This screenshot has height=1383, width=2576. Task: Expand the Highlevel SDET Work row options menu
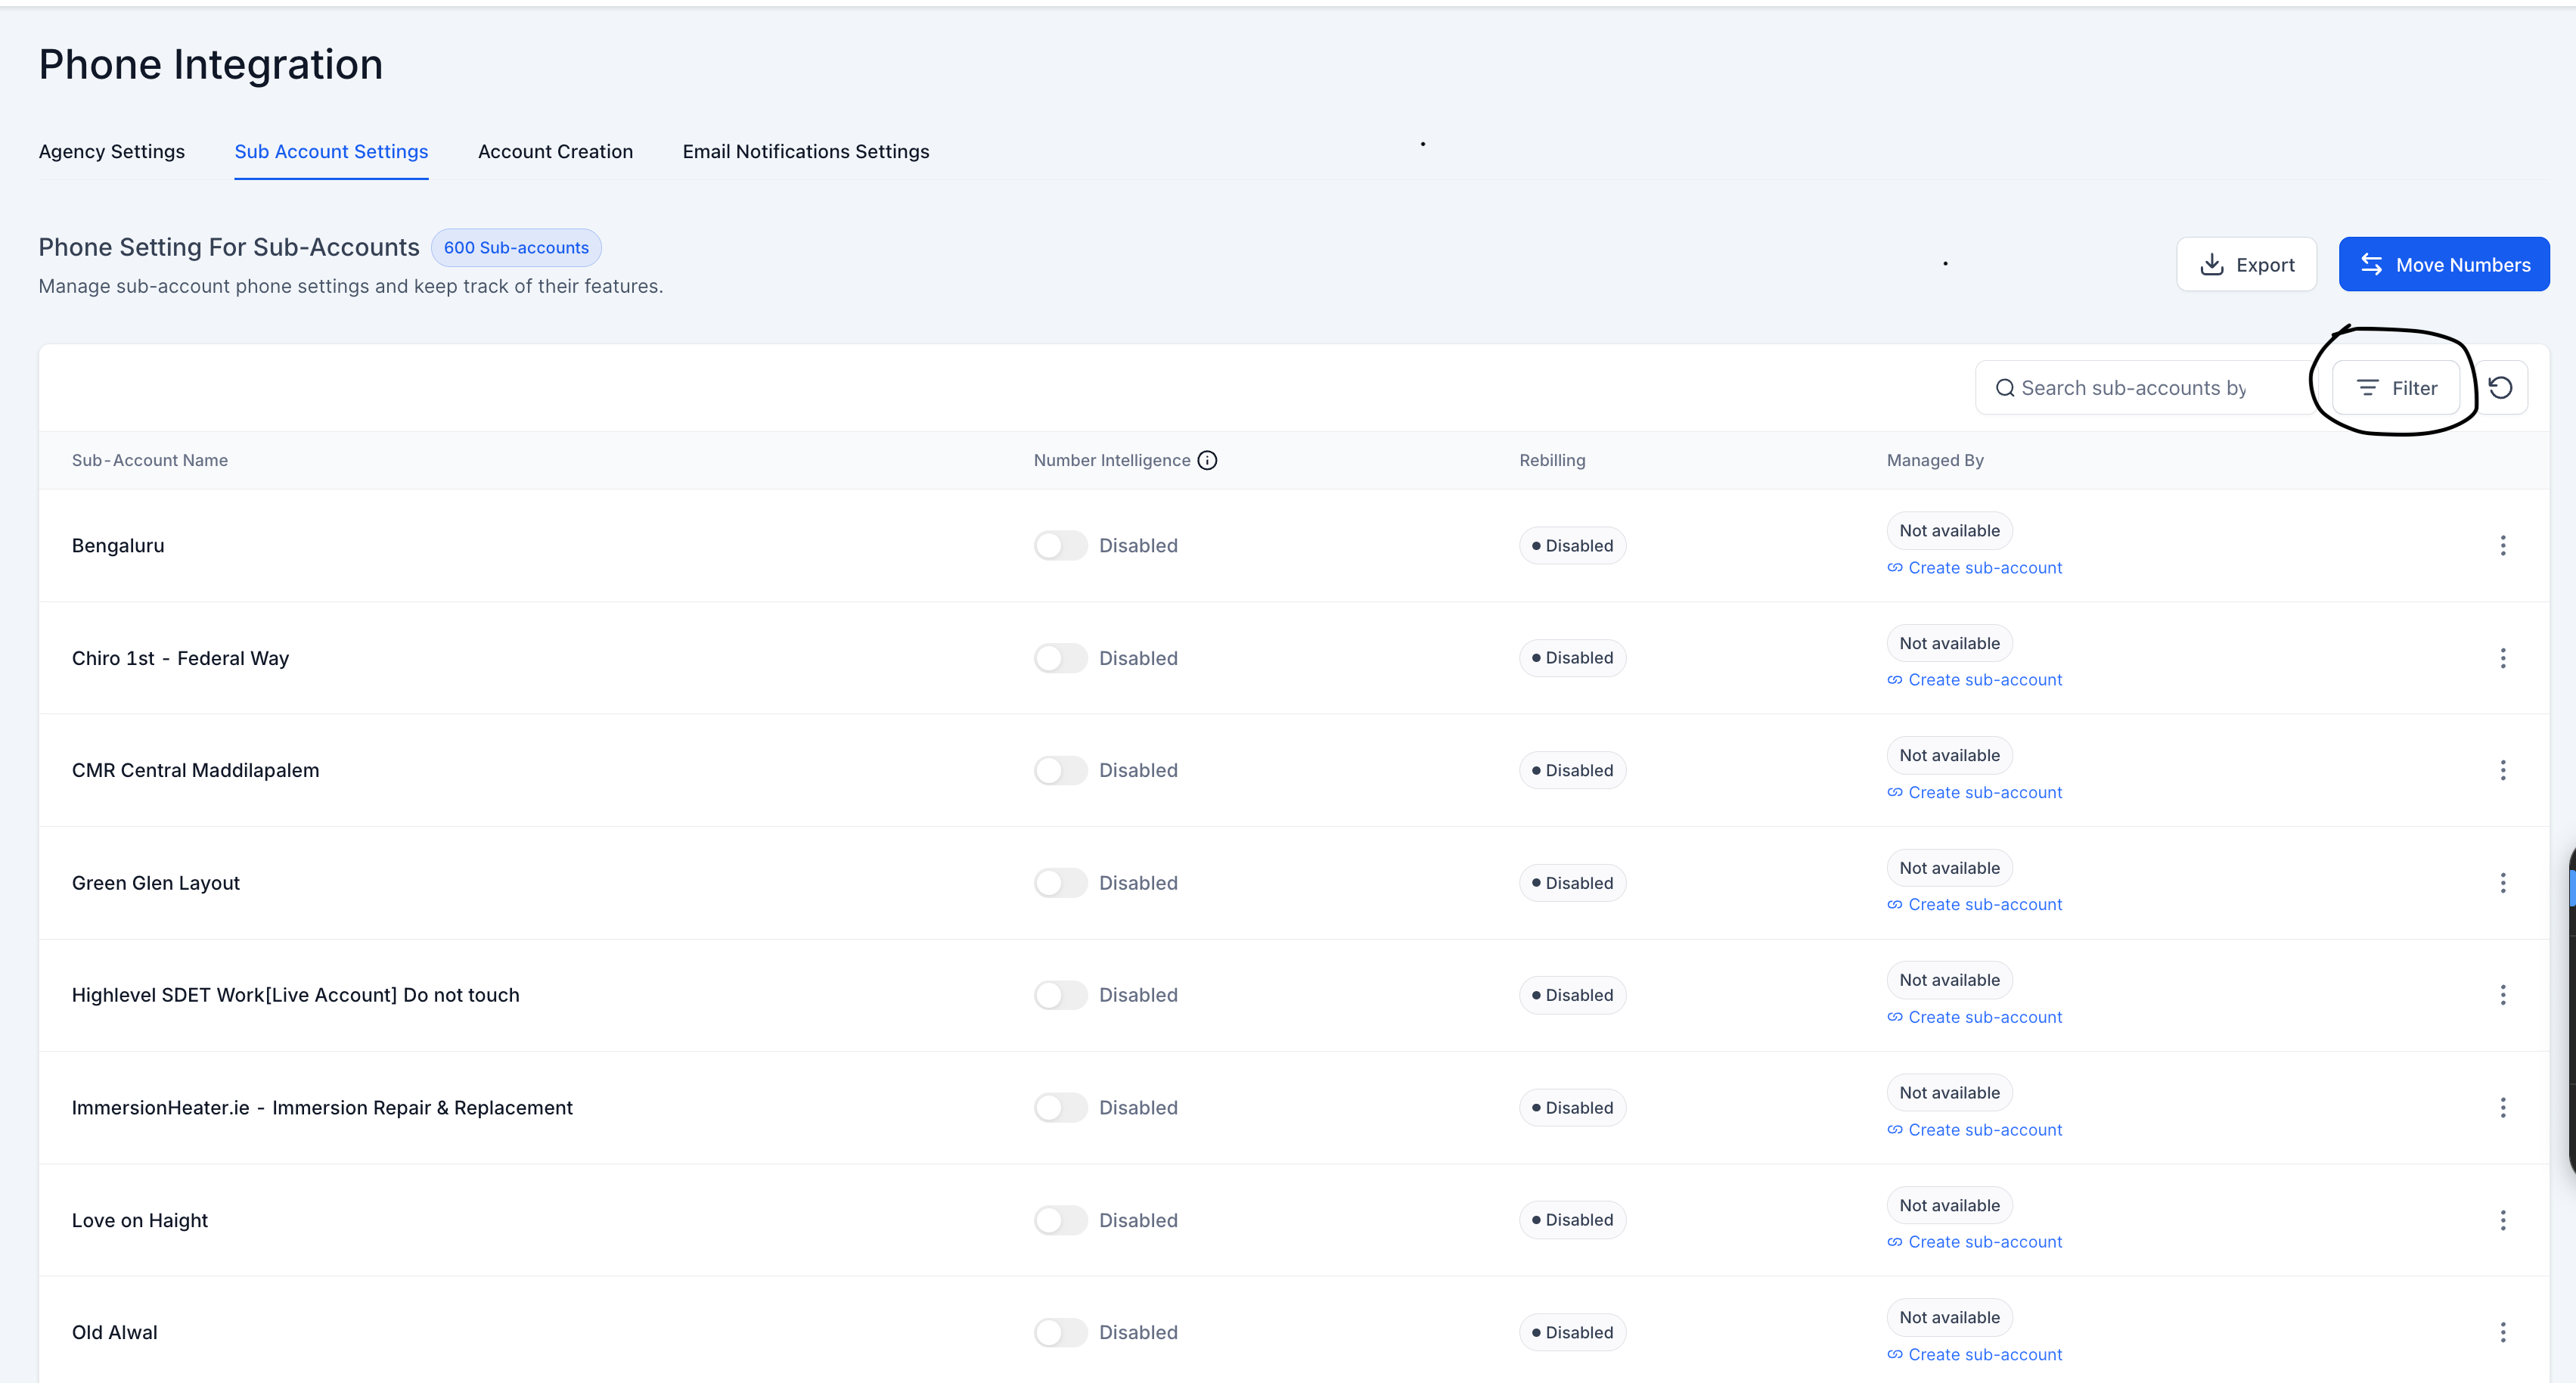[2502, 995]
